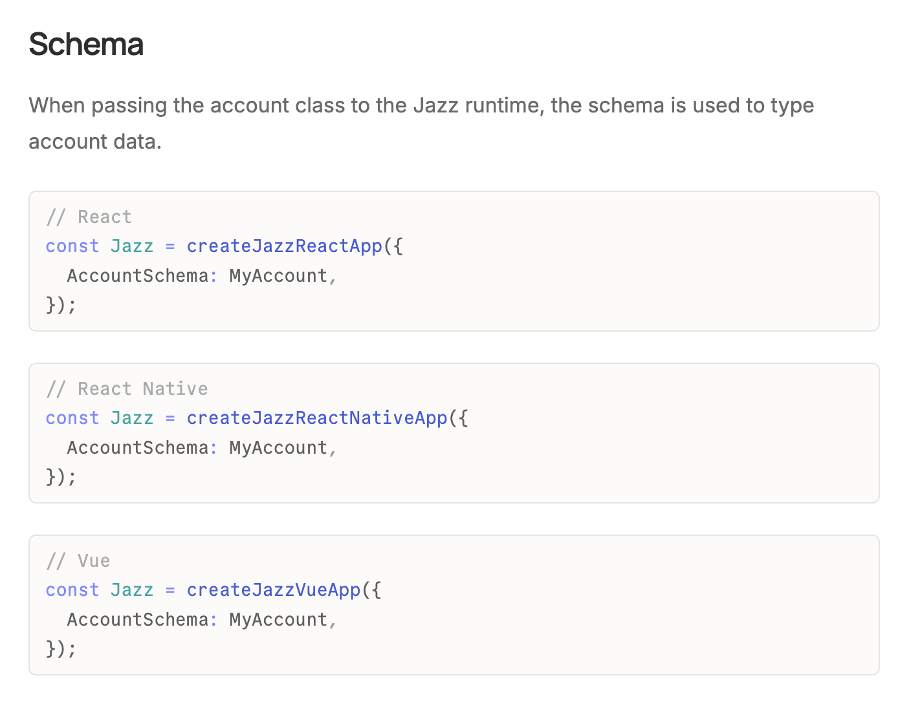This screenshot has height=711, width=920.
Task: Click 'const Jazz' in the Vue block
Action: [100, 590]
